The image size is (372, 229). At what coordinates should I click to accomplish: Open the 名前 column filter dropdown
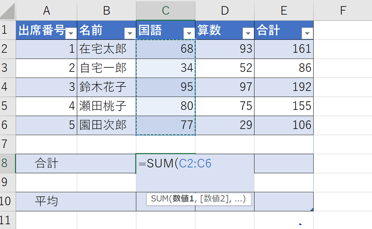[x=130, y=33]
